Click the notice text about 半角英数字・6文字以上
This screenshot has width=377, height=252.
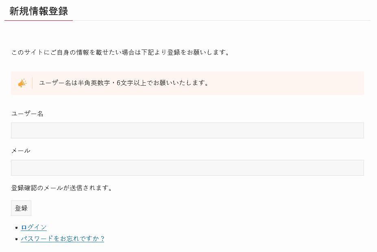pyautogui.click(x=124, y=83)
